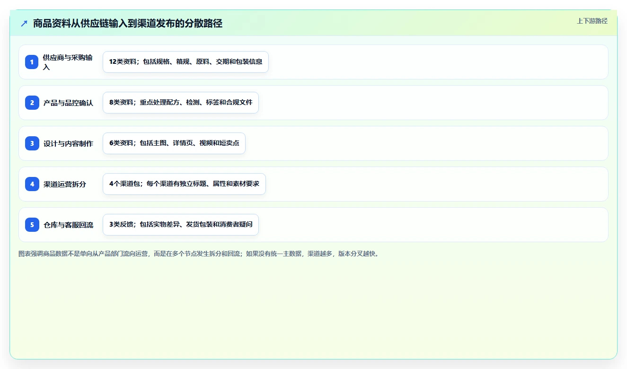
Task: Click the arrow icon beside the chart title
Action: [x=24, y=23]
